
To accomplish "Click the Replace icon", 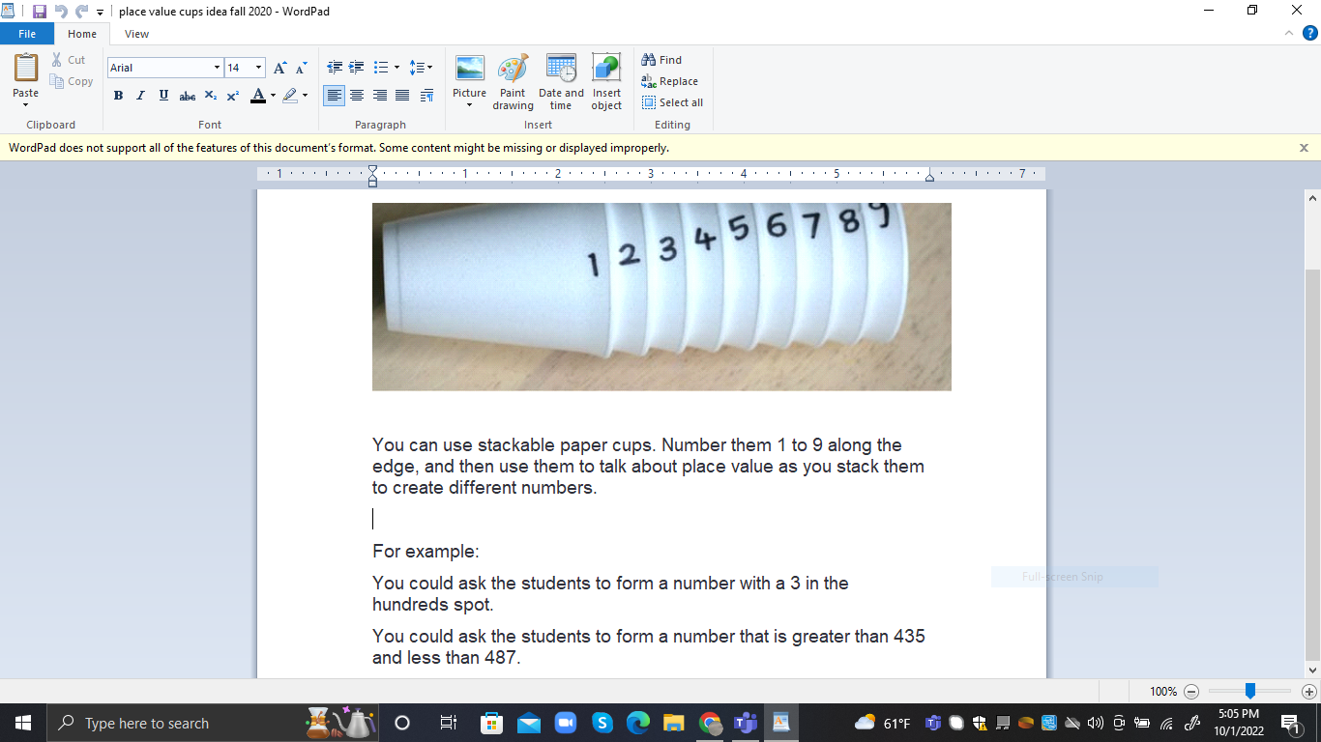I will pos(669,81).
